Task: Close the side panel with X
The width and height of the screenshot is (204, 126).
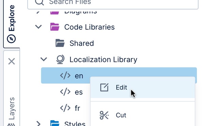Action: pos(12,61)
